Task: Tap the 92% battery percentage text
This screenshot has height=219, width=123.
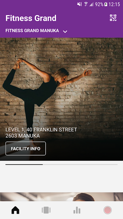Action: coord(99,4)
